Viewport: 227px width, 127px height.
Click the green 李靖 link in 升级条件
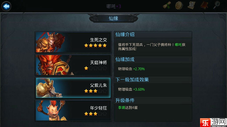tap(122, 108)
